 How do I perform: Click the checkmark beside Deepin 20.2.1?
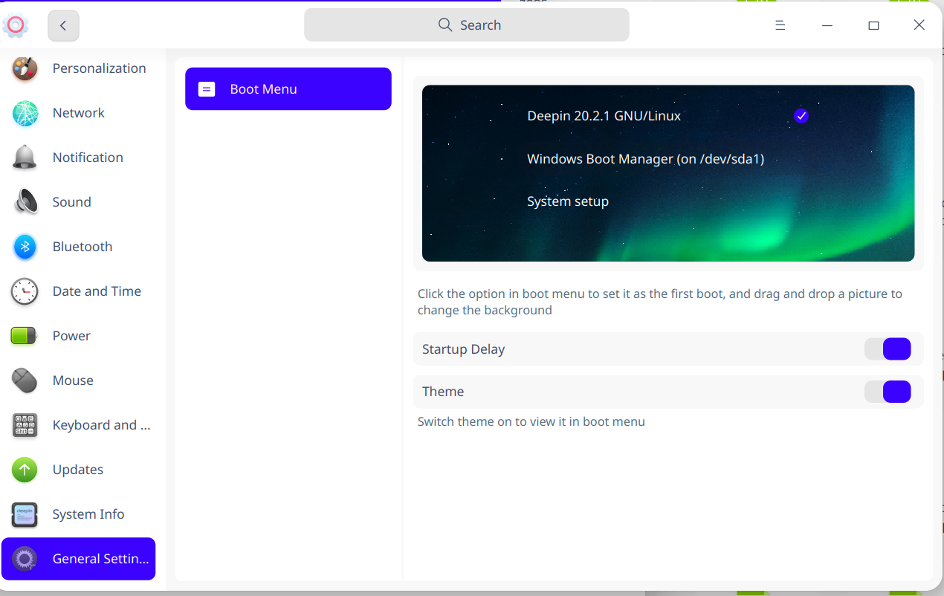point(801,116)
